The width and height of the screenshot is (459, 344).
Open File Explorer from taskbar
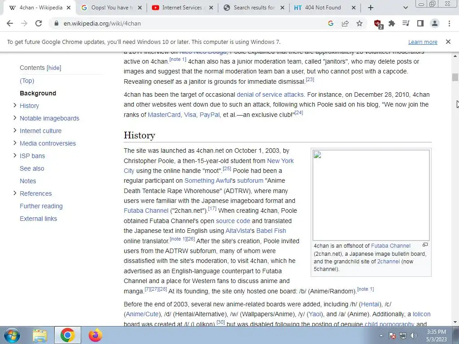[x=40, y=335]
